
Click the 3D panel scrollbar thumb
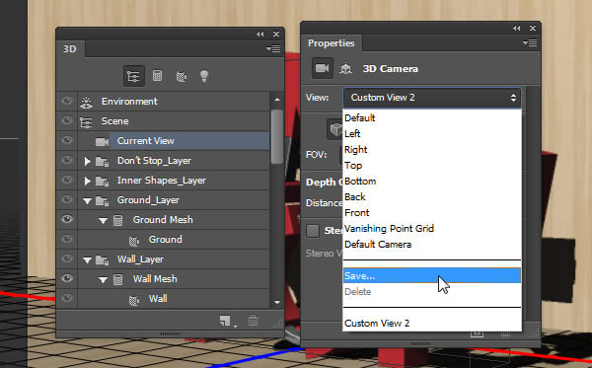click(x=277, y=136)
